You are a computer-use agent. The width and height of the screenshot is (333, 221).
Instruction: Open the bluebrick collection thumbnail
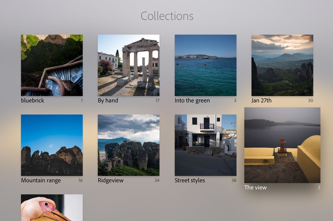click(52, 65)
